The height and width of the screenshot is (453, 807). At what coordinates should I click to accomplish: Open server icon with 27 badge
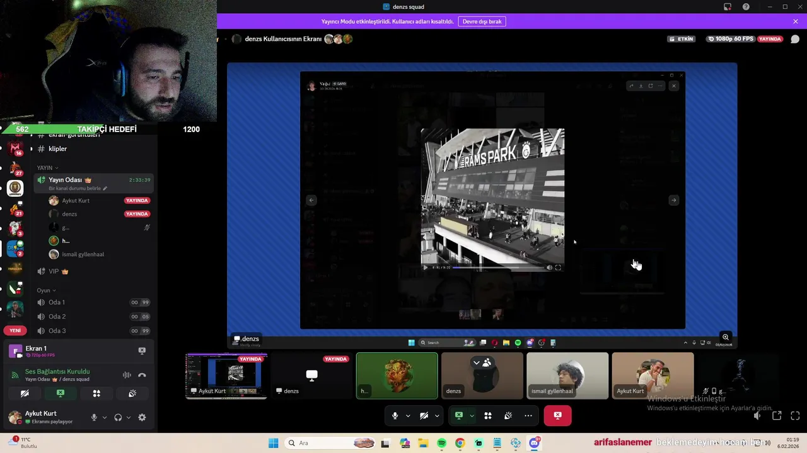pyautogui.click(x=15, y=168)
